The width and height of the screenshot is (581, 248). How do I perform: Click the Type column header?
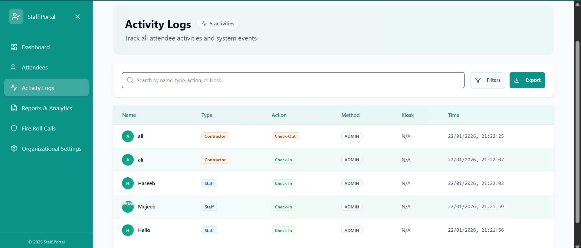[x=207, y=115]
